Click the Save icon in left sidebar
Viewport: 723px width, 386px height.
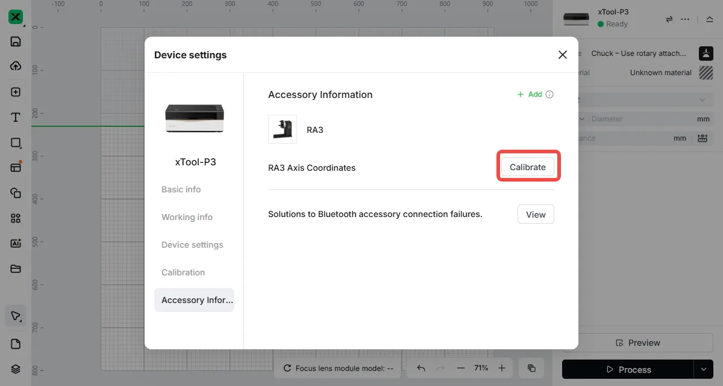tap(16, 41)
